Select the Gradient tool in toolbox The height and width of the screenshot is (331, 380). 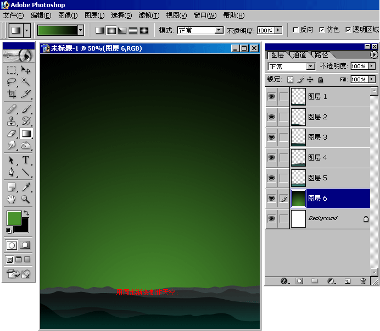pyautogui.click(x=26, y=133)
